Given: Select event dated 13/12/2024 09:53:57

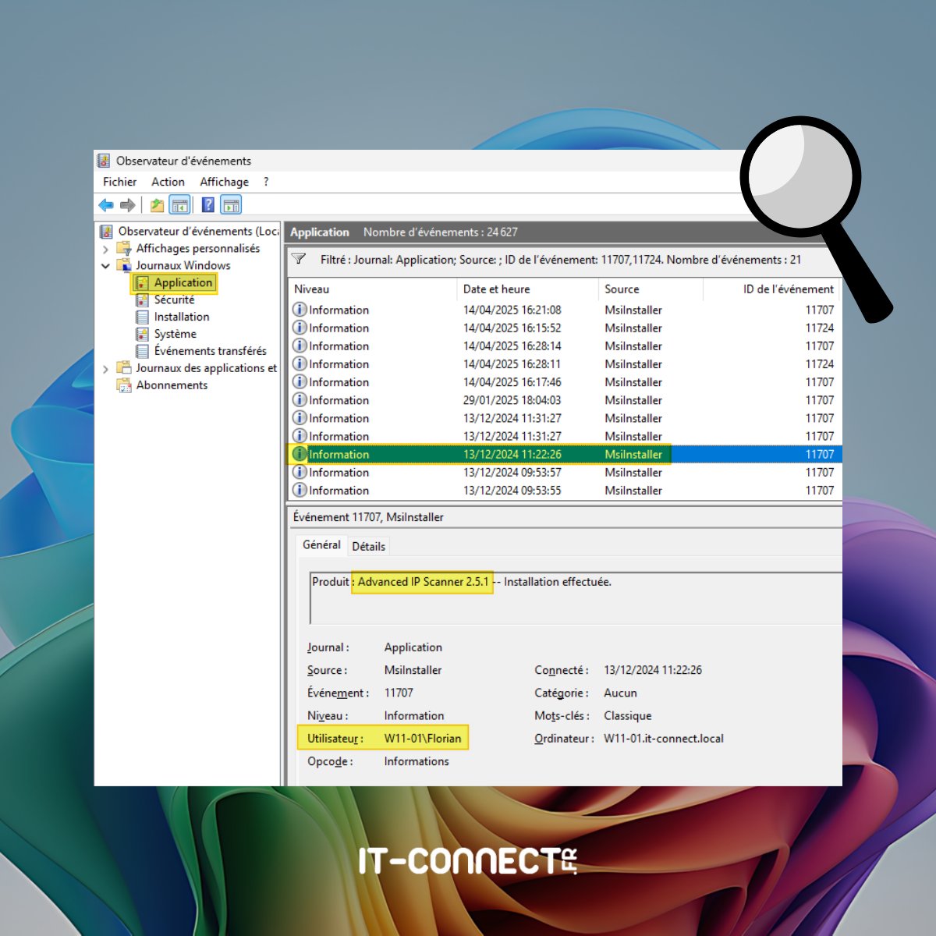Looking at the screenshot, I should pos(565,472).
